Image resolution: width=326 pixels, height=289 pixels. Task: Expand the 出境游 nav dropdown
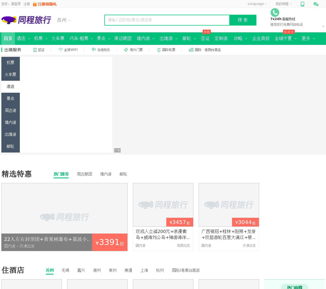point(176,39)
